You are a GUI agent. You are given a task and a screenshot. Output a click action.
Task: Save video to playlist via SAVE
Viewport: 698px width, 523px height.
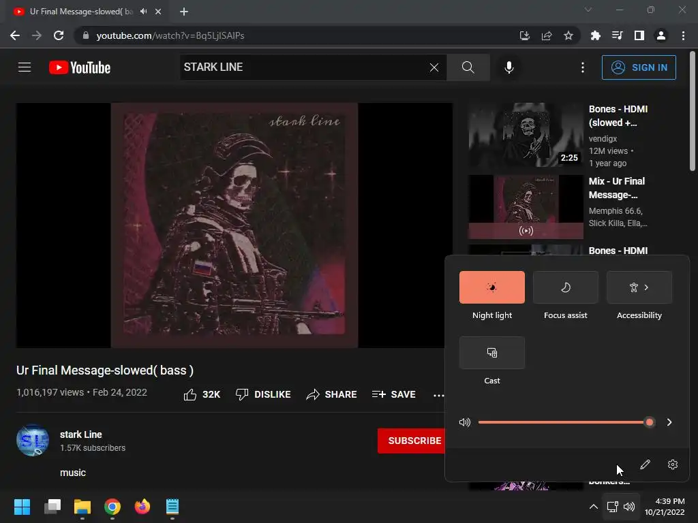393,394
